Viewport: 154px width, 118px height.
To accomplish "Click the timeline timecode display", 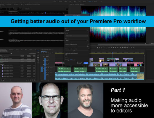I will (44, 51).
